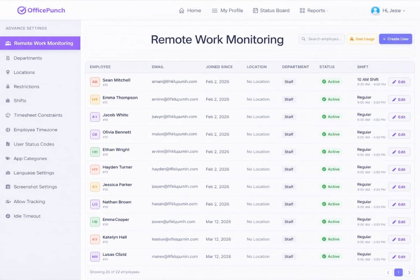Open the Status Board tab
Image resolution: width=420 pixels, height=280 pixels.
(271, 11)
